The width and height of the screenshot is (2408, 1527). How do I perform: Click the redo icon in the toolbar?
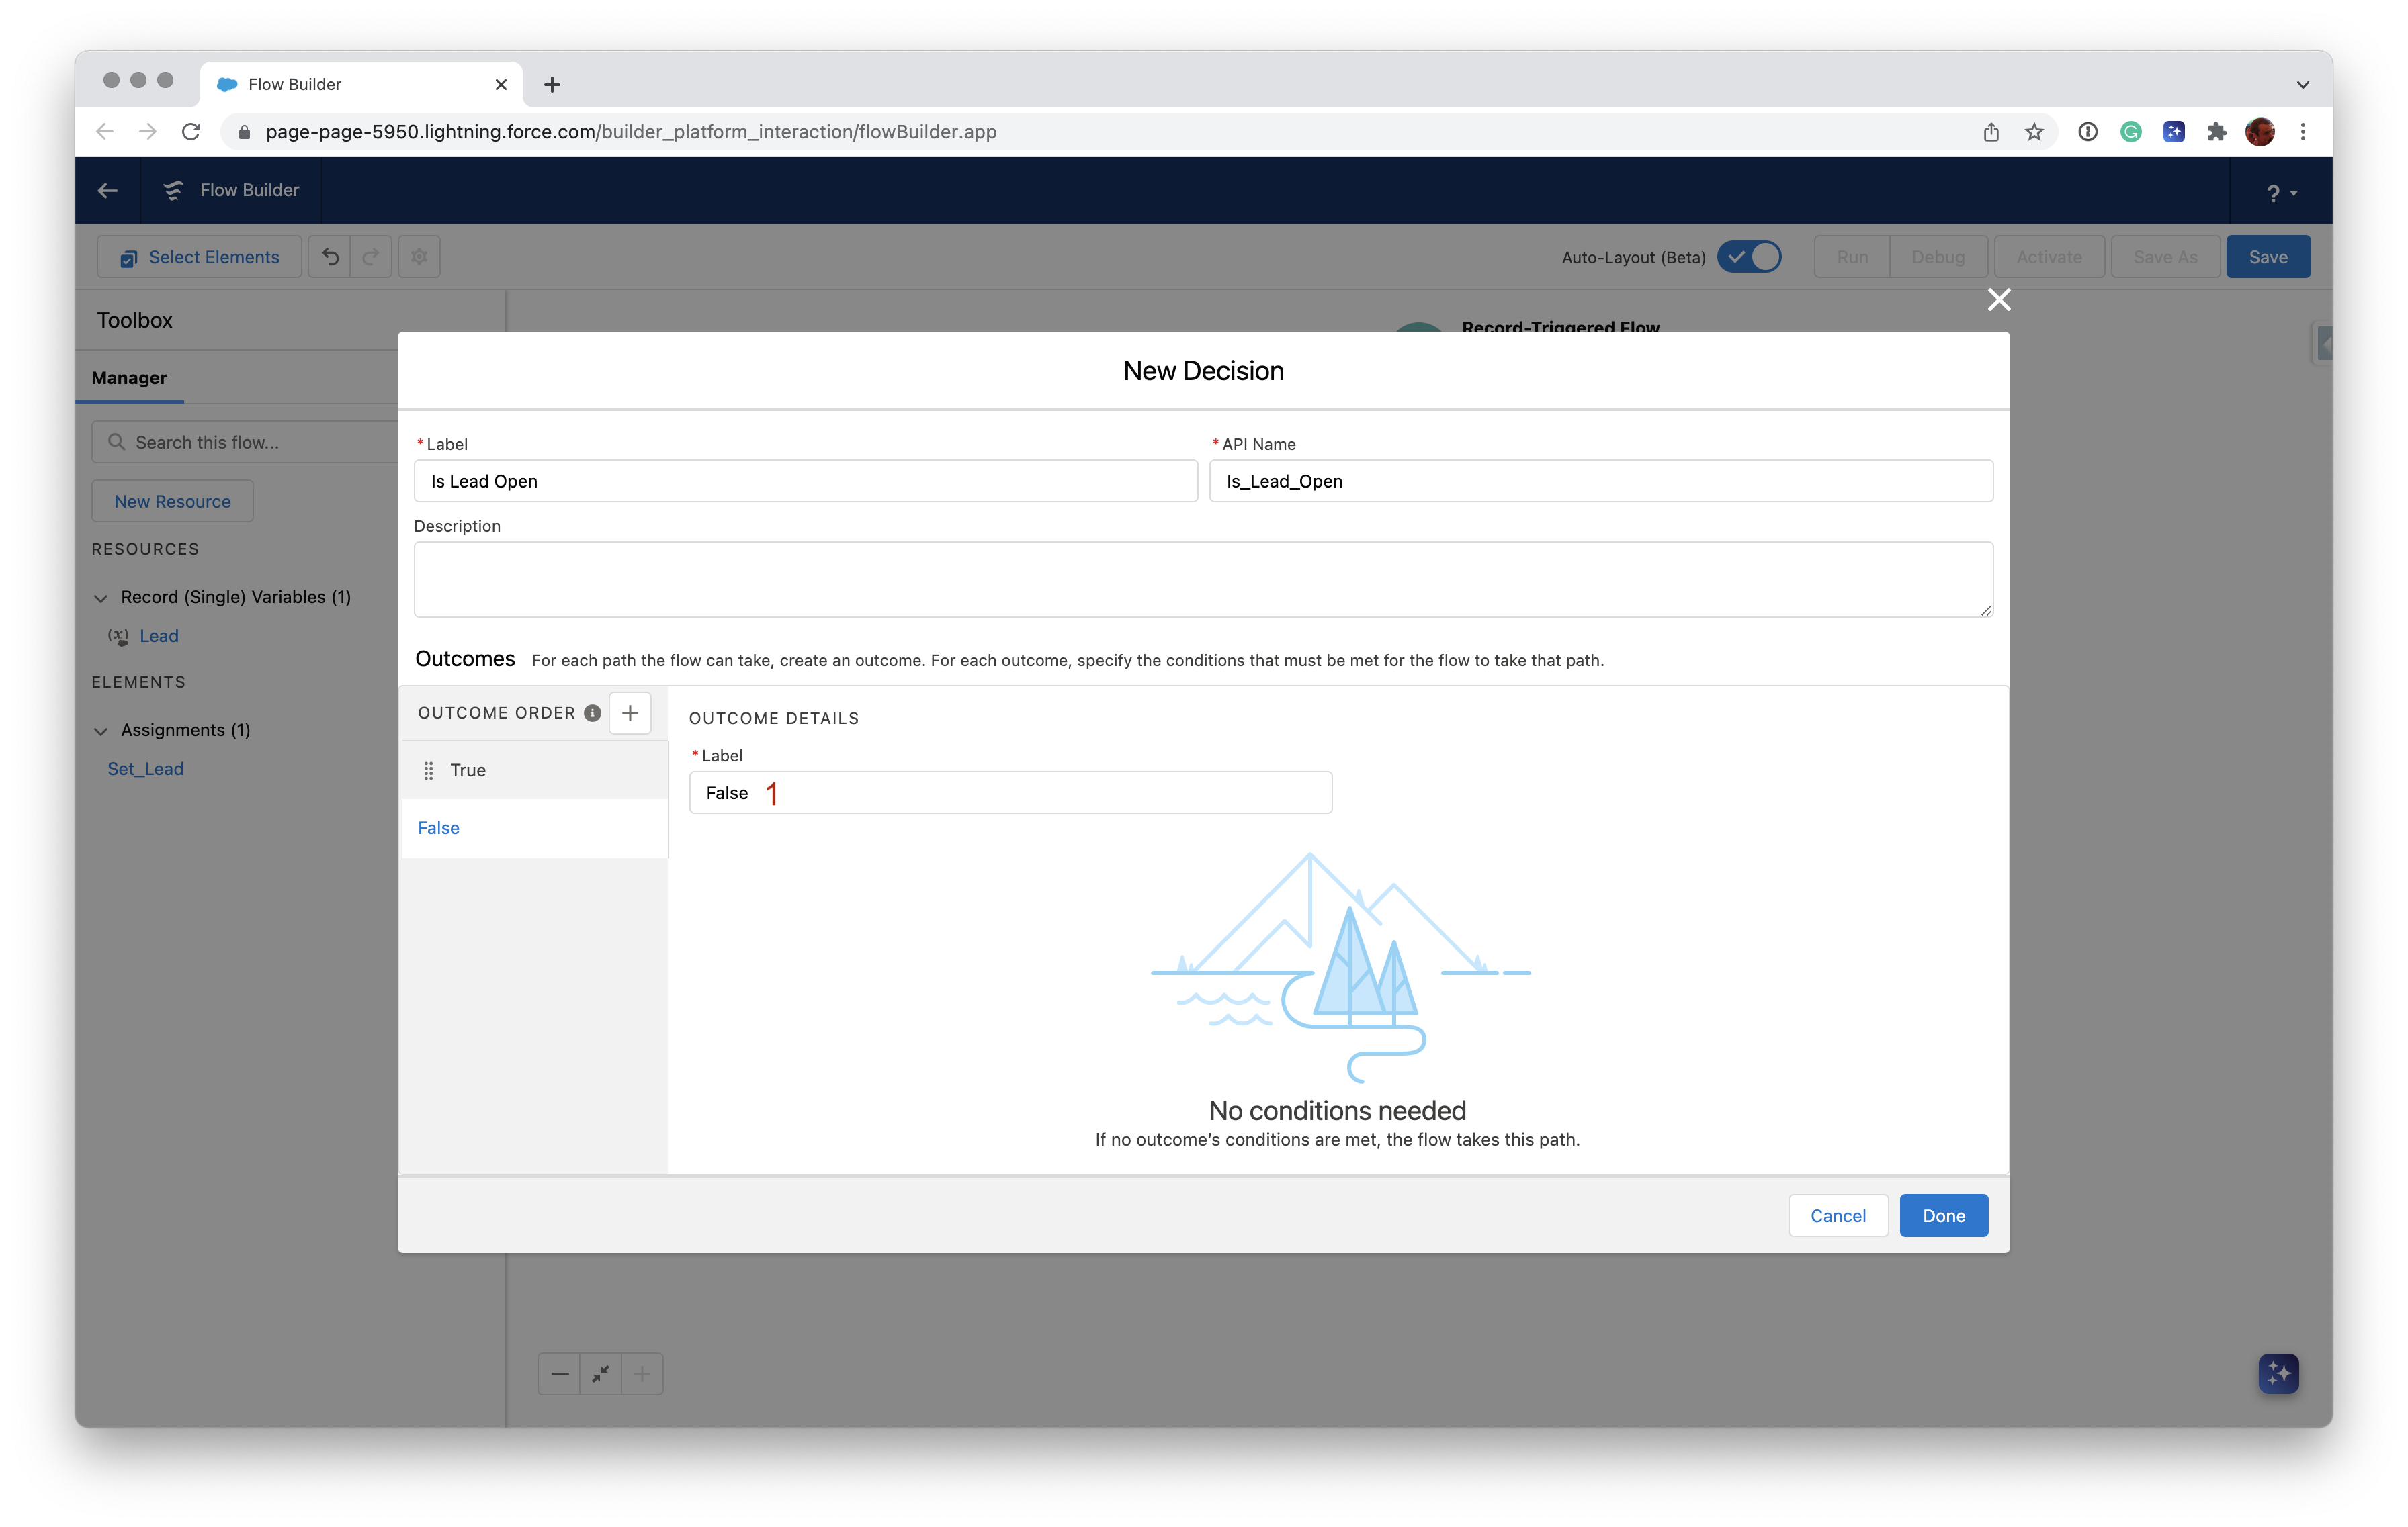point(370,257)
